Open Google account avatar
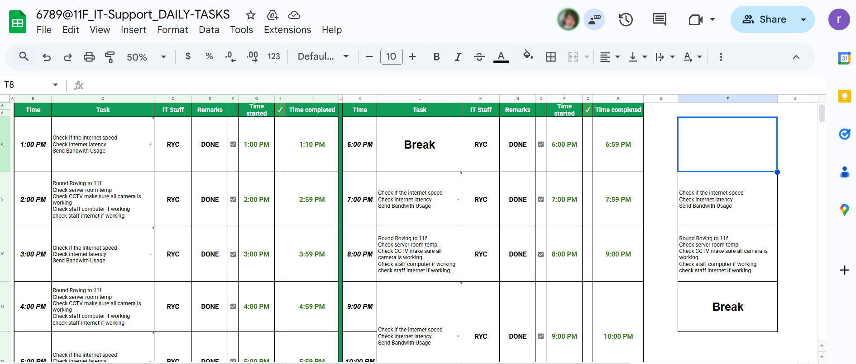Viewport: 856px width, 364px height. pos(839,19)
